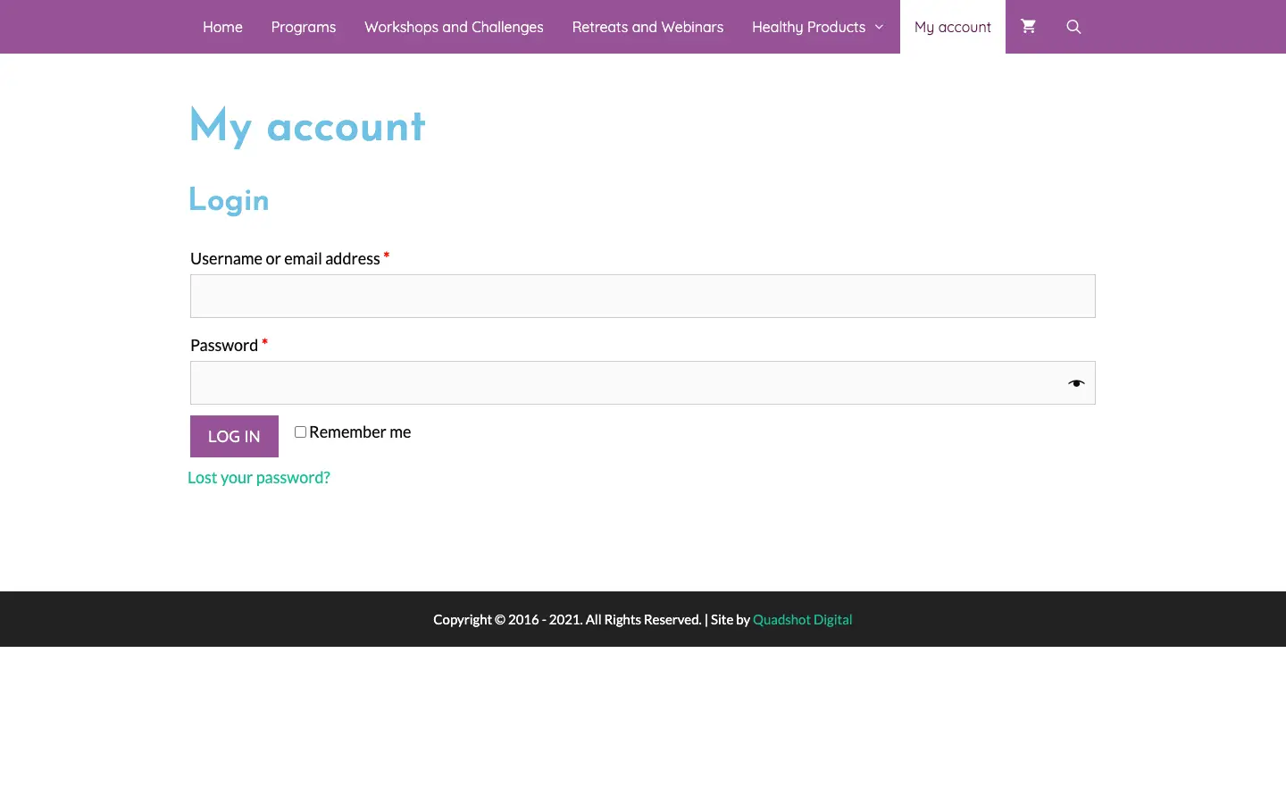
Task: Open the Healthy Products menu item
Action: [808, 27]
